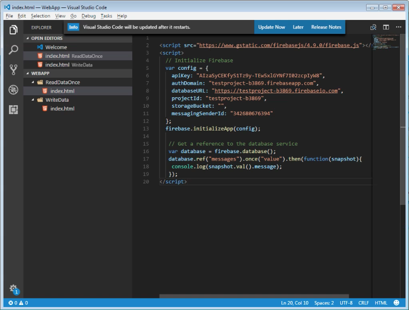Open the editor More Actions ellipsis
The image size is (409, 310).
tap(399, 27)
